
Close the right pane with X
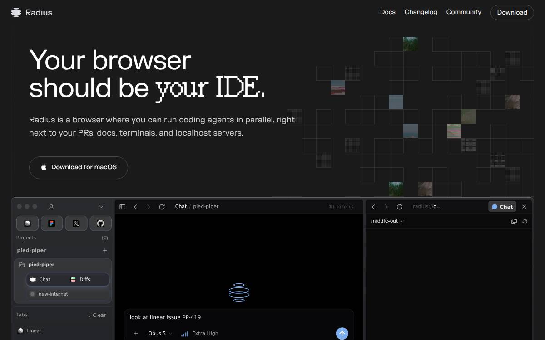pyautogui.click(x=524, y=207)
